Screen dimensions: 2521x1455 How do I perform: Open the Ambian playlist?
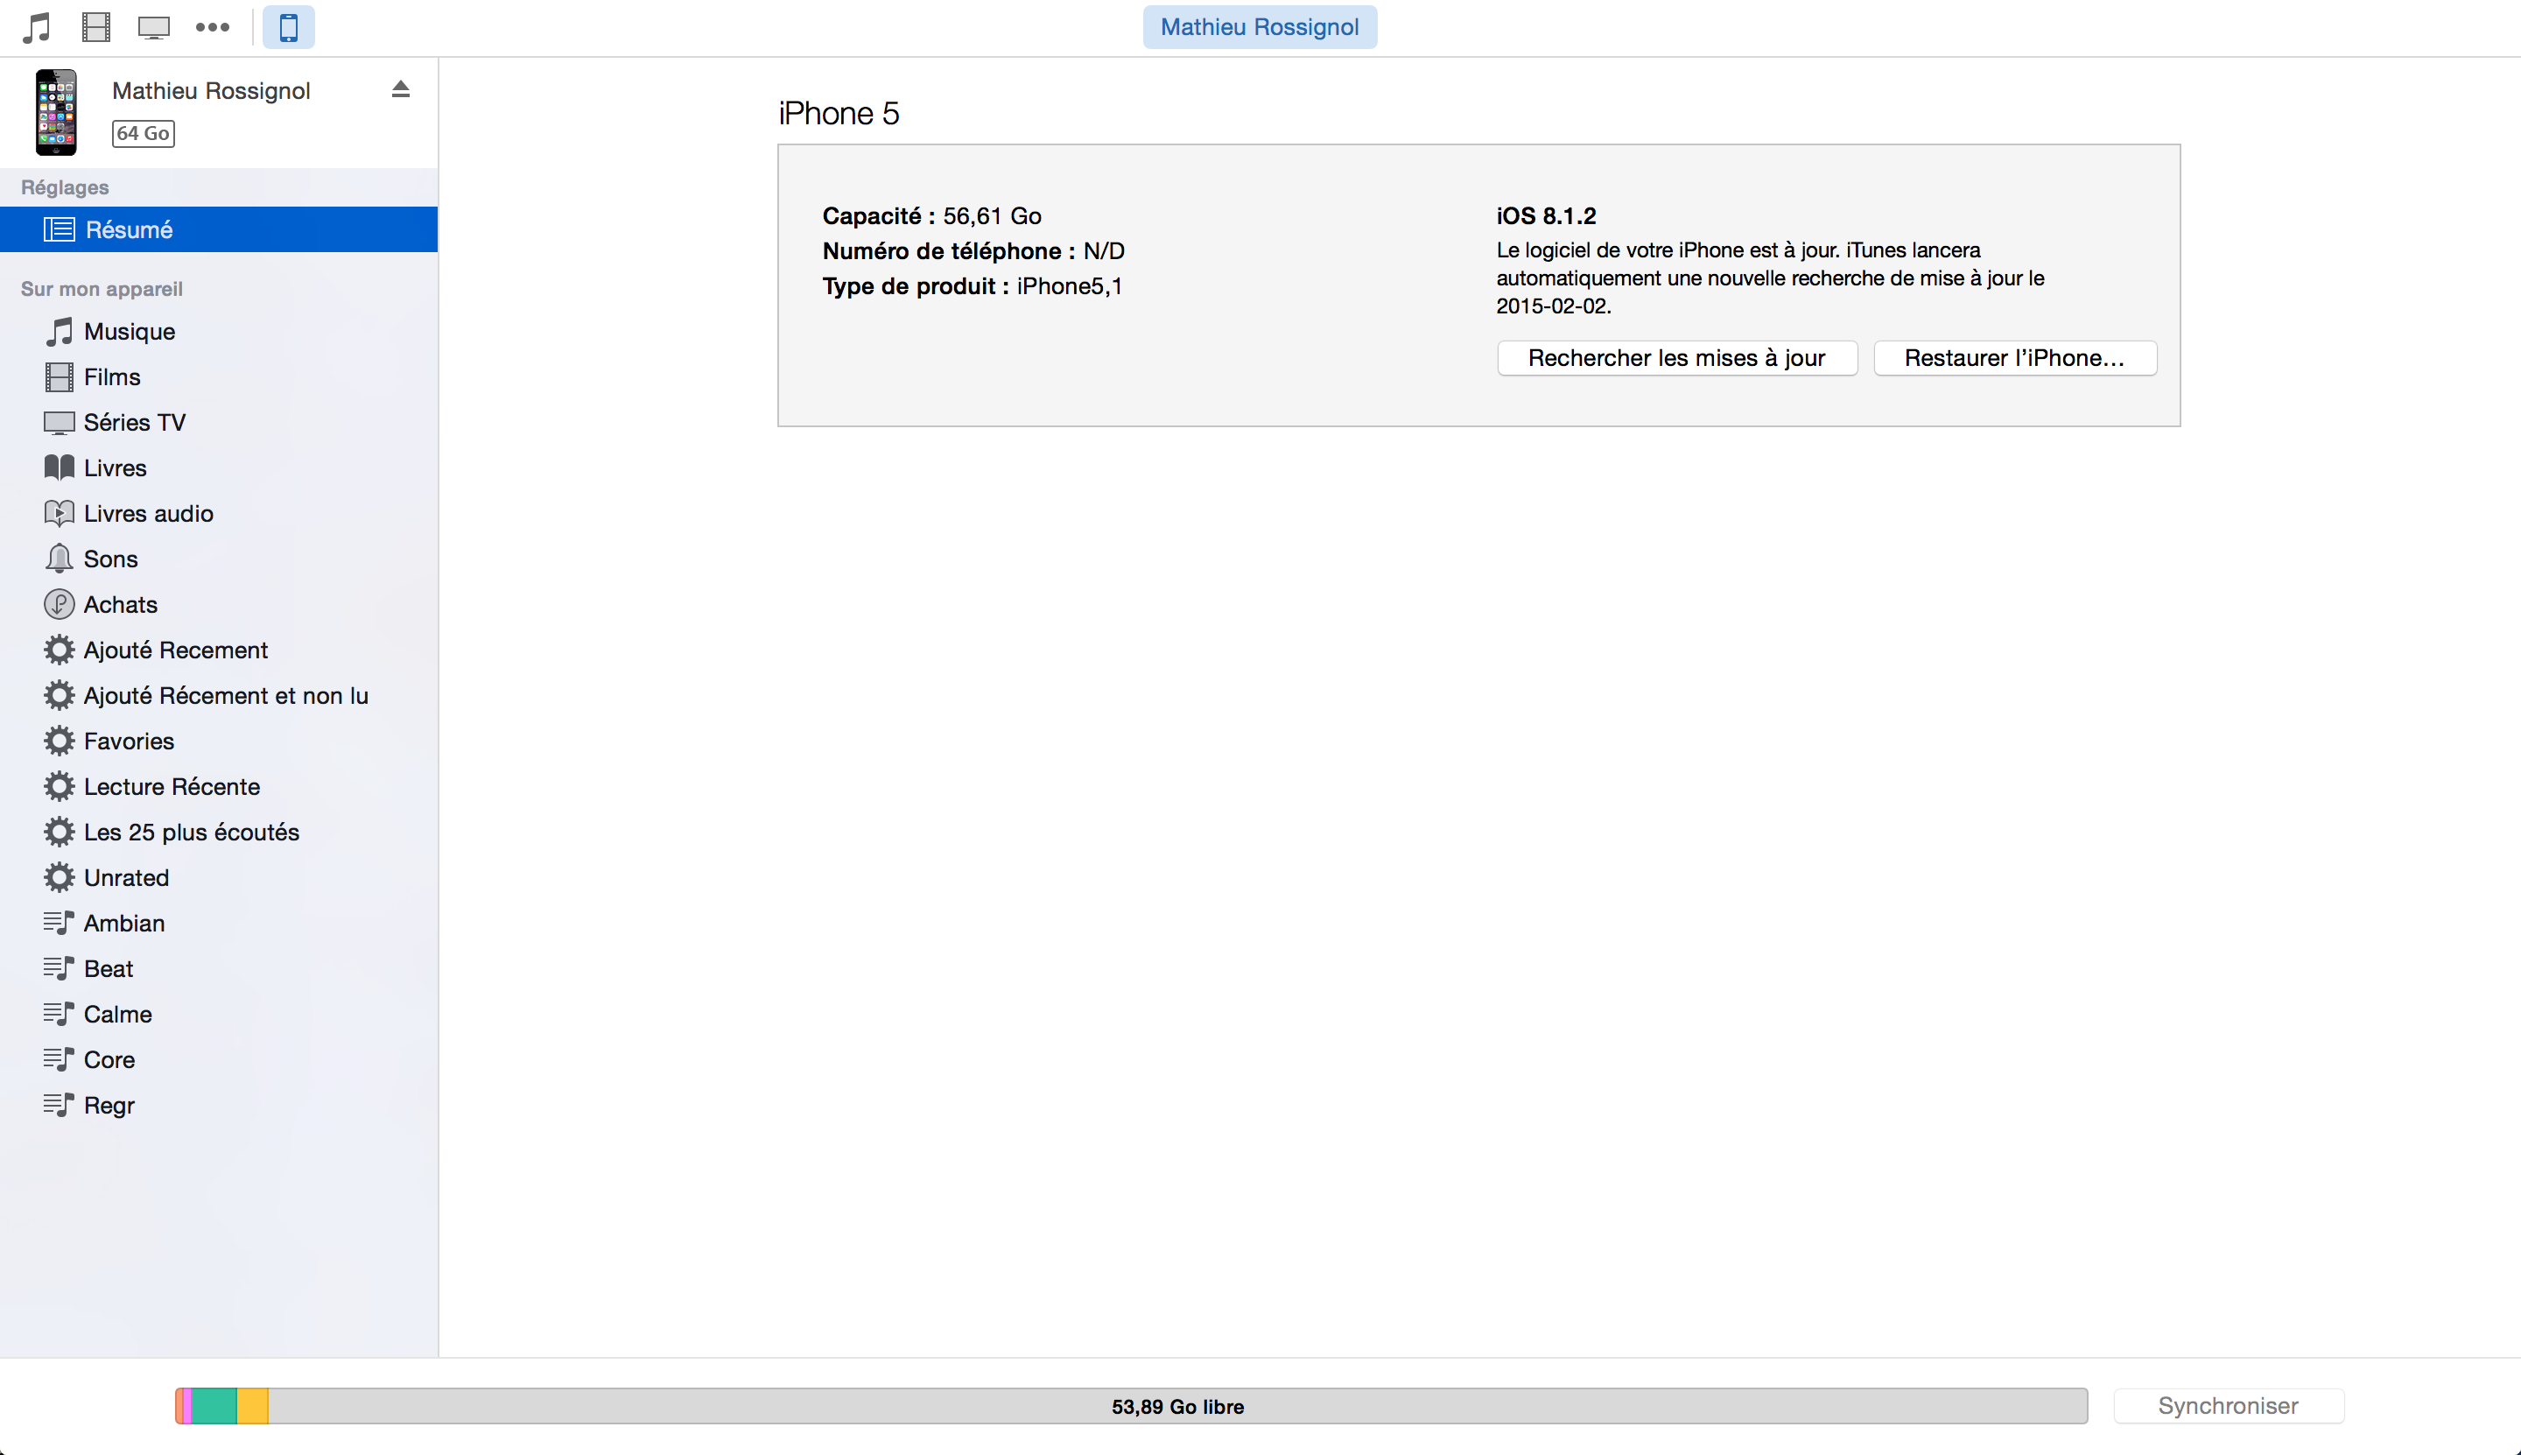tap(219, 924)
